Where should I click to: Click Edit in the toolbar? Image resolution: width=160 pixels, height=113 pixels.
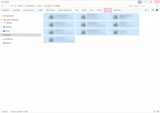(x=77, y=10)
